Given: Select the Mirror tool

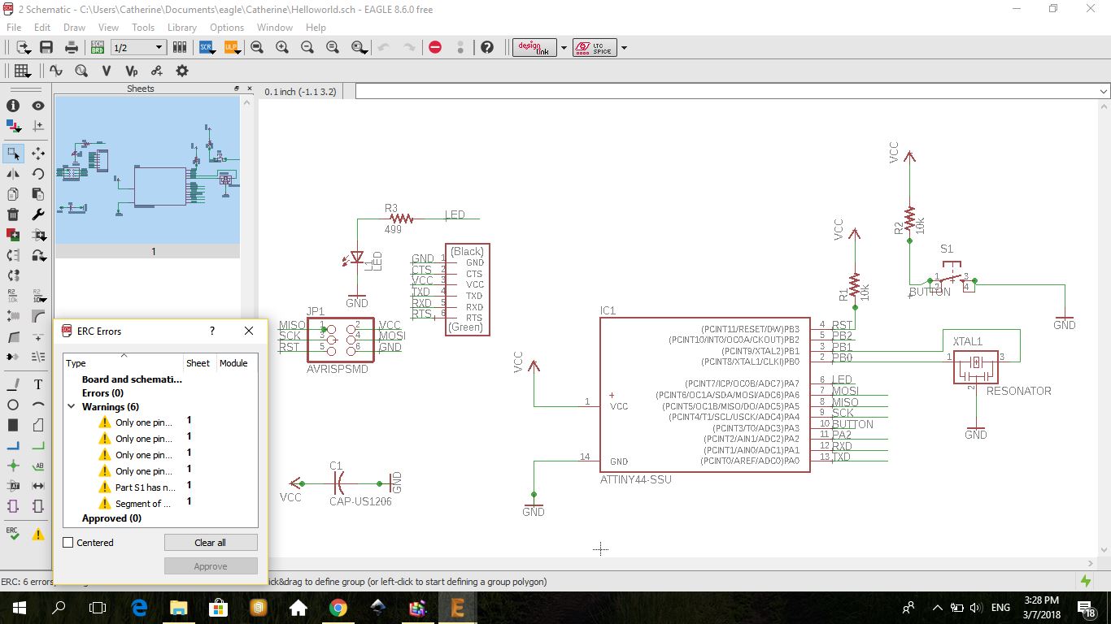Looking at the screenshot, I should tap(13, 174).
